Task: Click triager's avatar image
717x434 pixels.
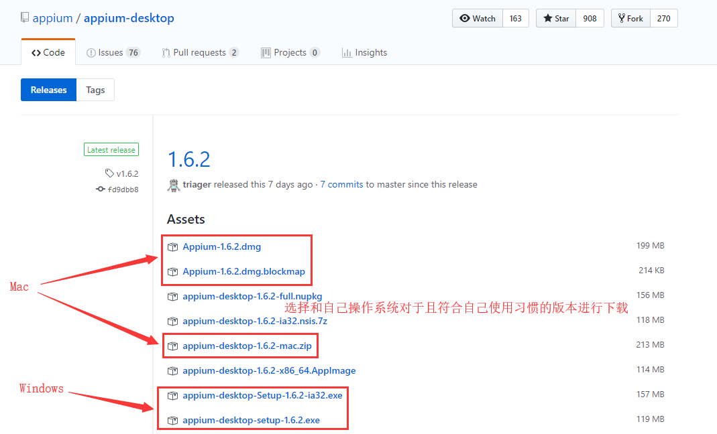Action: click(174, 185)
